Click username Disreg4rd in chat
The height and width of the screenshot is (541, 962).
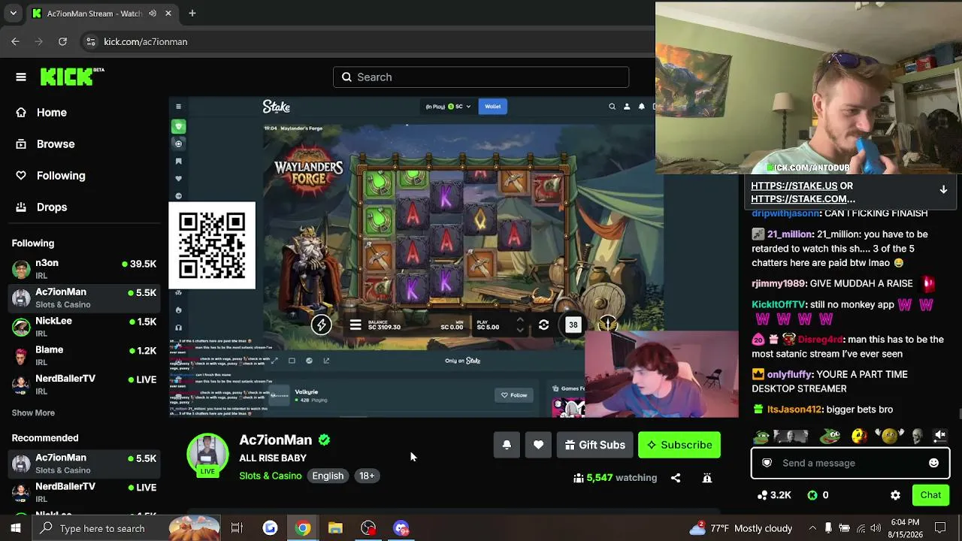[821, 340]
